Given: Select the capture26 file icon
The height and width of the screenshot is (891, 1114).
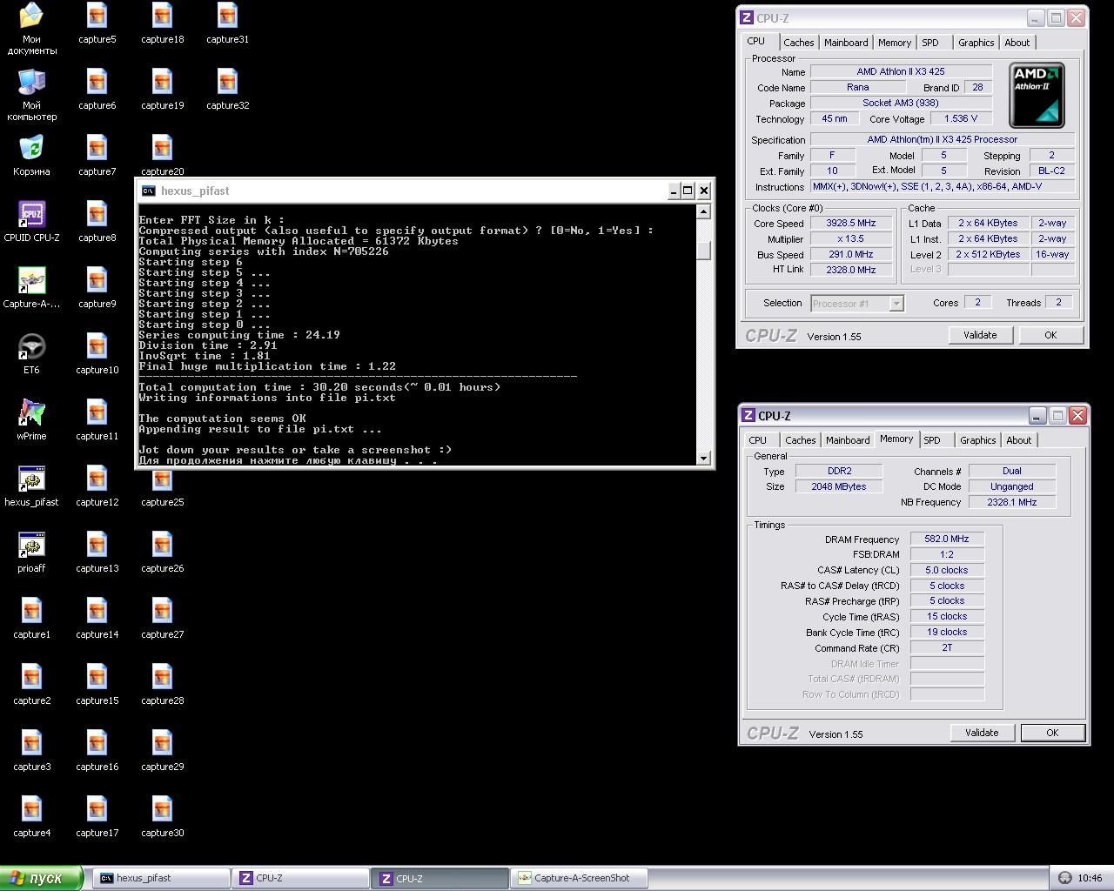Looking at the screenshot, I should coord(162,552).
